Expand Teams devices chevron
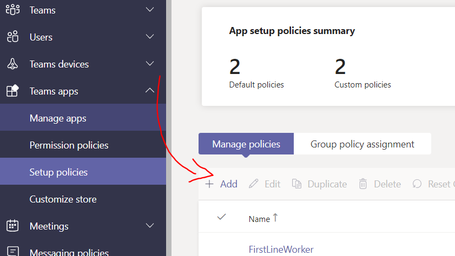The width and height of the screenshot is (455, 256). pos(150,63)
